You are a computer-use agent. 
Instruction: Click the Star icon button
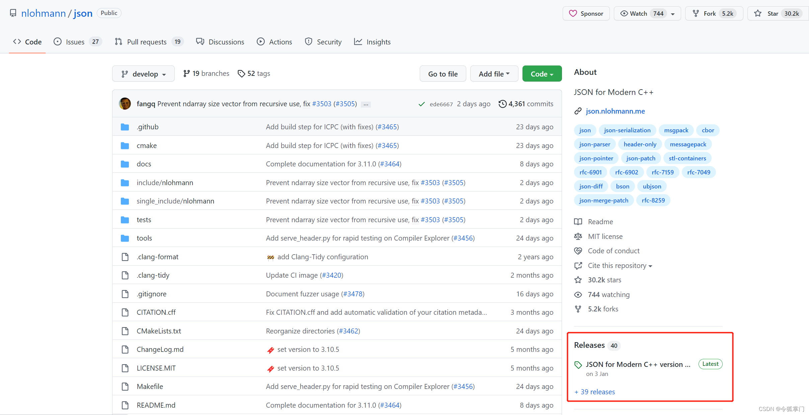click(758, 14)
